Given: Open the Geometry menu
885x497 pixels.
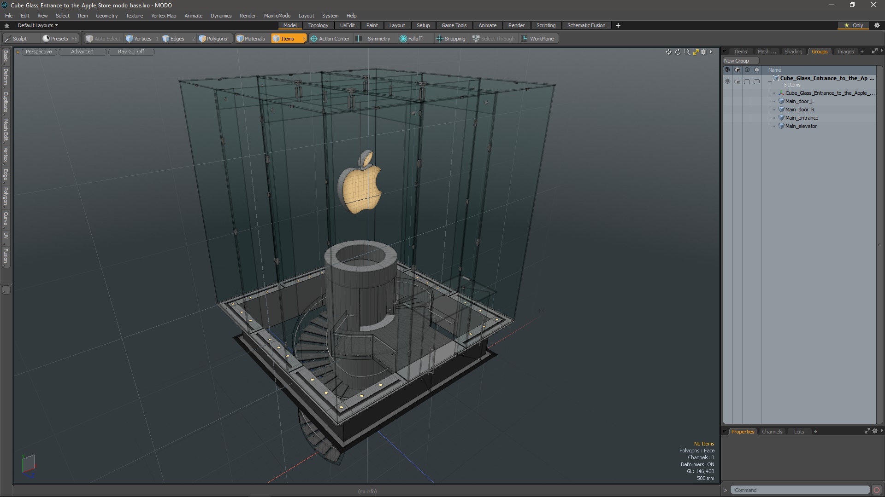Looking at the screenshot, I should 106,16.
